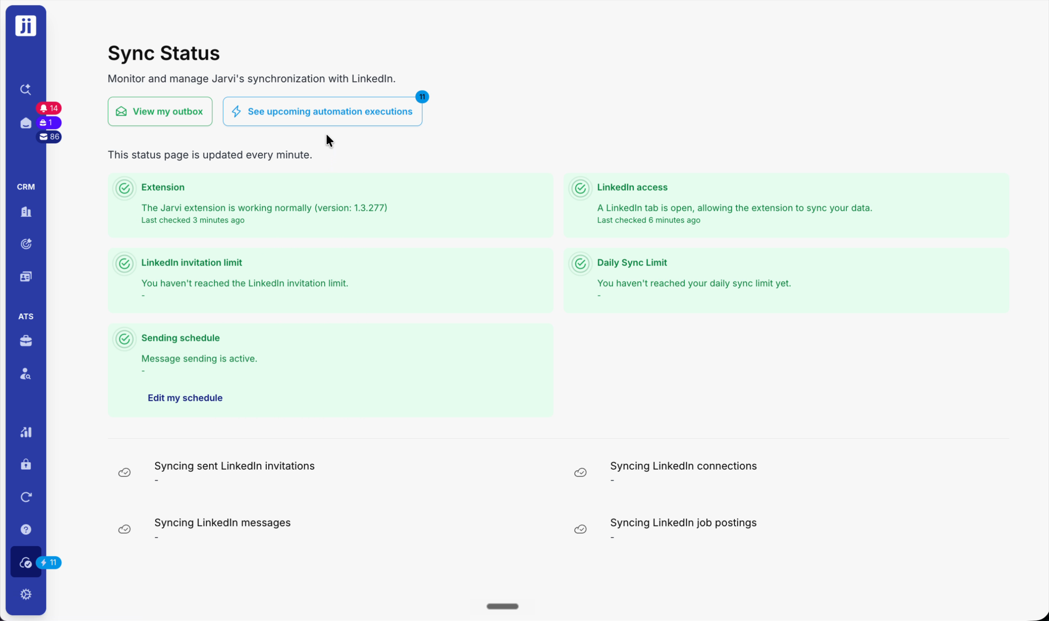Click the LinkedIn access card title
The height and width of the screenshot is (621, 1049).
632,187
